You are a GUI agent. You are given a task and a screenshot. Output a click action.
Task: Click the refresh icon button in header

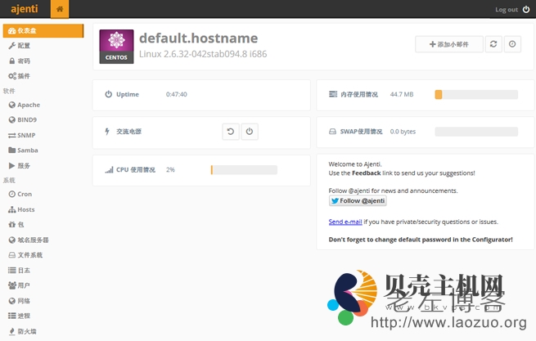tap(493, 44)
